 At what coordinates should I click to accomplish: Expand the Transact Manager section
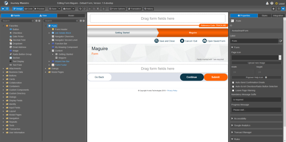(256, 133)
